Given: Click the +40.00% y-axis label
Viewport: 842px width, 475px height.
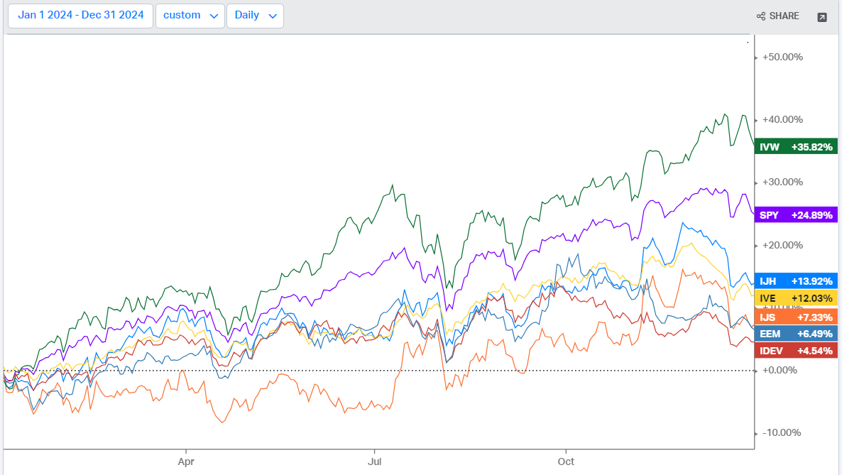Looking at the screenshot, I should (782, 119).
